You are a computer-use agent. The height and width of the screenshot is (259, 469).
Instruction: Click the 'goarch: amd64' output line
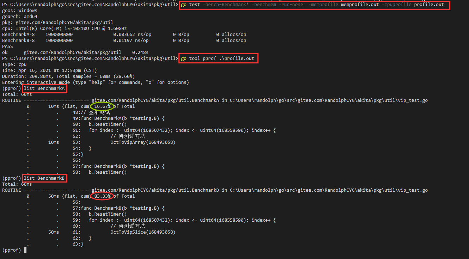tap(19, 17)
